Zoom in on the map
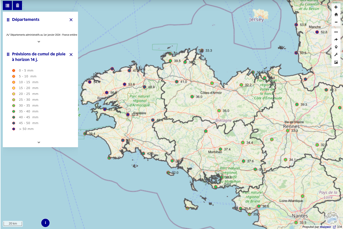343x229 pixels. 336,7
